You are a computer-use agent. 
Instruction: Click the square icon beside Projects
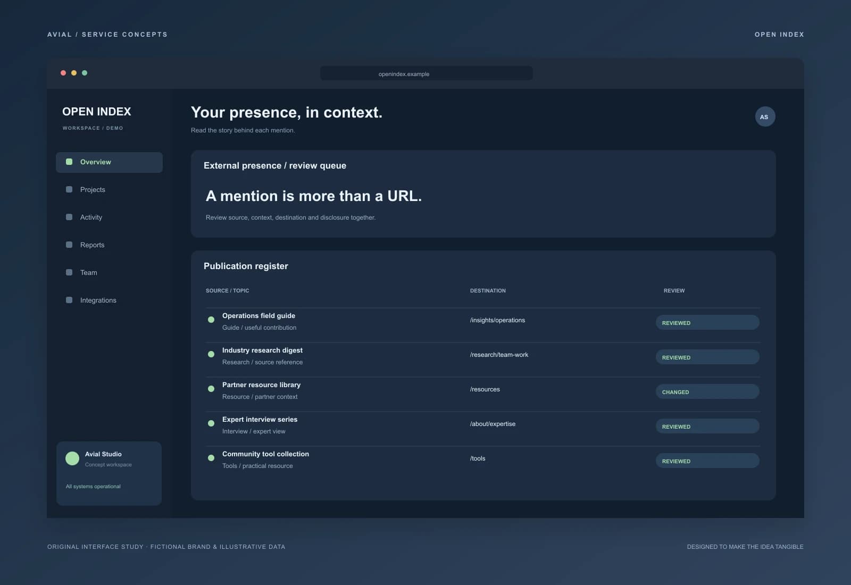(x=69, y=189)
